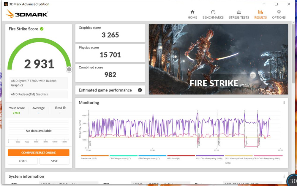This screenshot has height=186, width=297.
Task: Open the BENCHMARKS section
Action: (x=213, y=14)
